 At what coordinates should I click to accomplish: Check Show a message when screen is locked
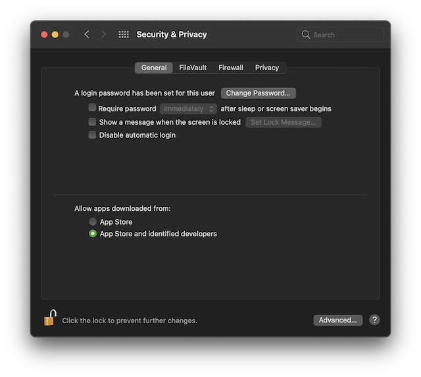[x=92, y=122]
